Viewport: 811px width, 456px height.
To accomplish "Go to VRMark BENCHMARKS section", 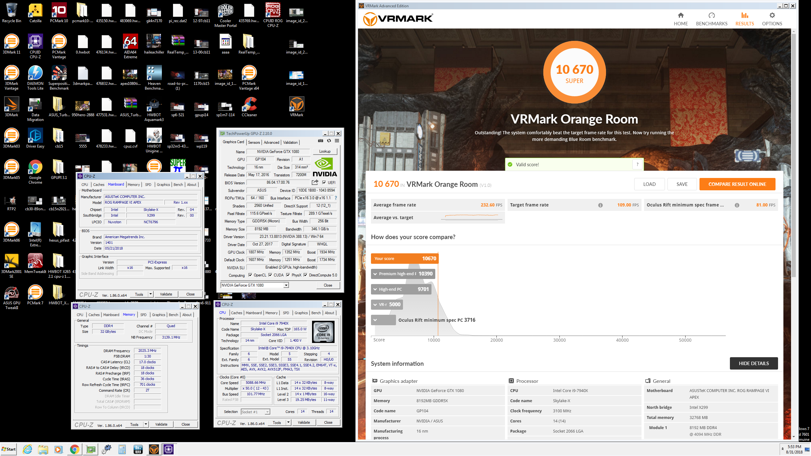I will (712, 19).
